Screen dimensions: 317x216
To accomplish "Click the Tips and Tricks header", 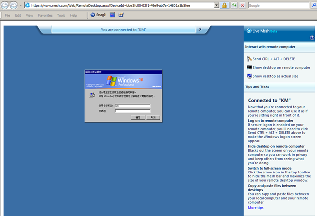I will (x=257, y=86).
